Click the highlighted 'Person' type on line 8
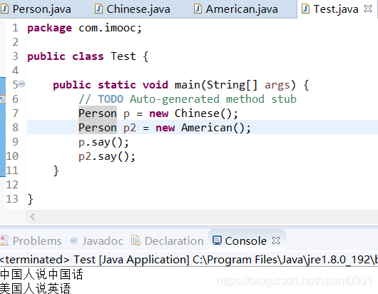378x294 pixels. [x=98, y=128]
